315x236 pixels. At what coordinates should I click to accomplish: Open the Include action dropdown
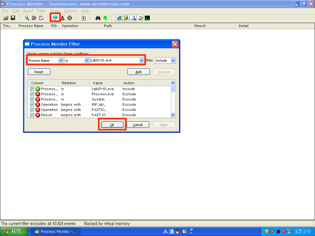click(173, 61)
